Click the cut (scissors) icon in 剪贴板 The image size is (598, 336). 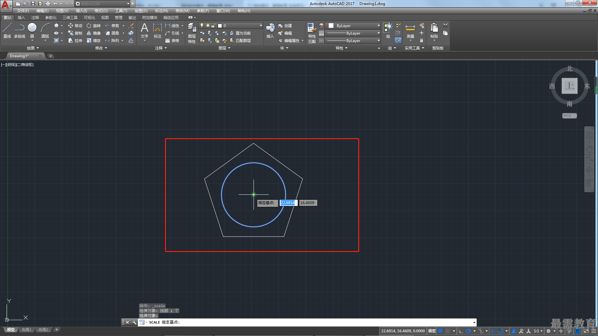pos(445,26)
